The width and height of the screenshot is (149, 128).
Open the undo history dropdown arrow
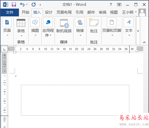(x=27, y=5)
